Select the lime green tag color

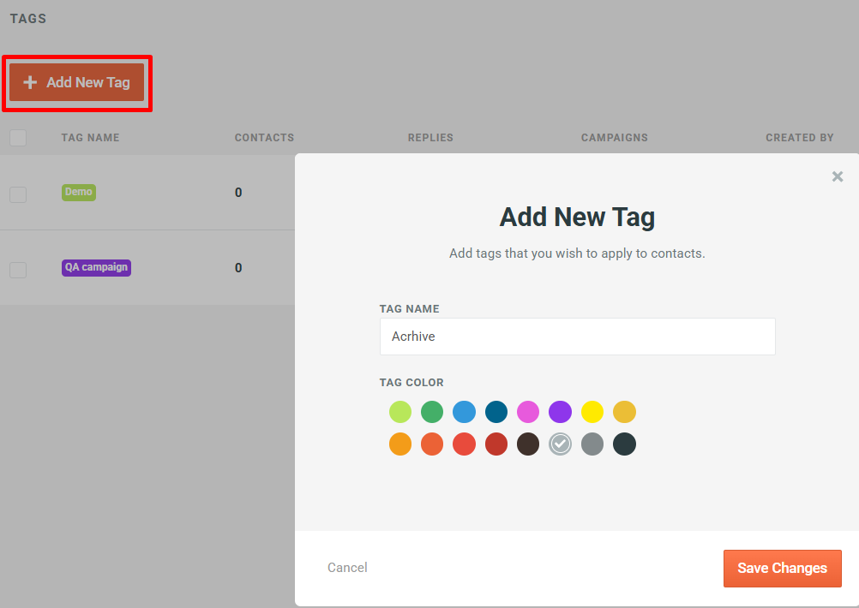399,411
